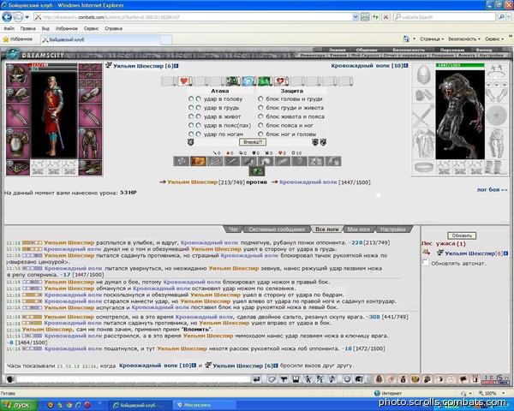Open the player's helmet equipment slot

tap(18, 74)
